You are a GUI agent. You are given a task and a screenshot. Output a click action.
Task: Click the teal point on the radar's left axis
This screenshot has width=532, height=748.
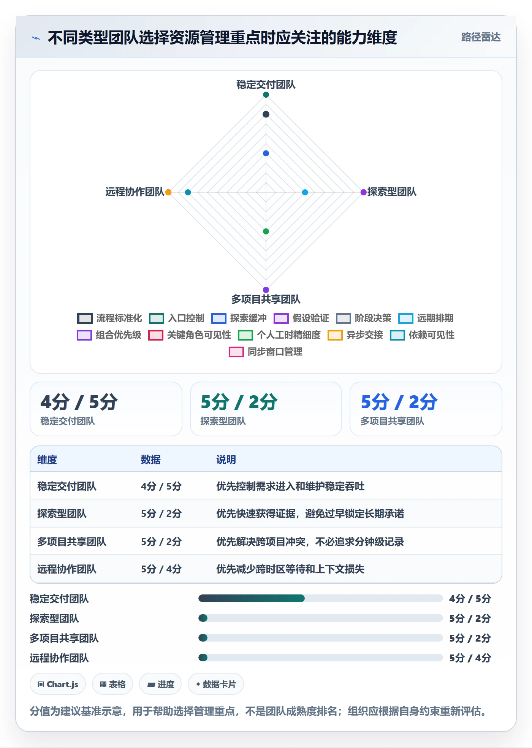click(188, 192)
